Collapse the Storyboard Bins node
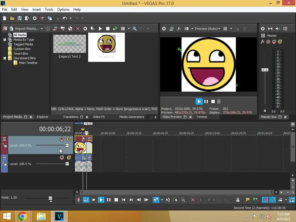Screen dimensions: 296x222 5,58
